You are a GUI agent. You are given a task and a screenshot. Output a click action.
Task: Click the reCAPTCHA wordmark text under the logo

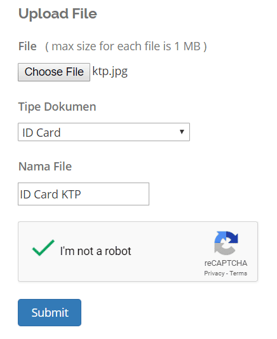[226, 263]
